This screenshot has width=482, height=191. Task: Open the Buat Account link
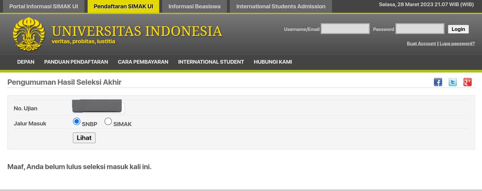point(421,43)
